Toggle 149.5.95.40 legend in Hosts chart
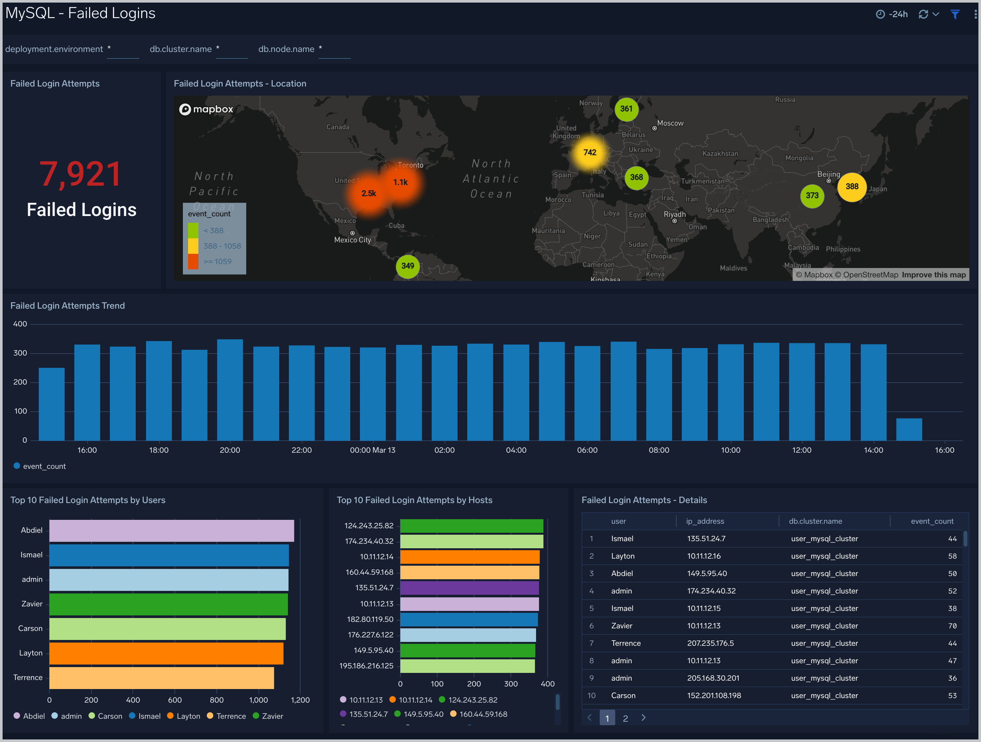 click(419, 715)
